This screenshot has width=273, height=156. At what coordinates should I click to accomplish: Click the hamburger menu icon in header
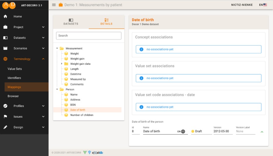pyautogui.click(x=54, y=5)
